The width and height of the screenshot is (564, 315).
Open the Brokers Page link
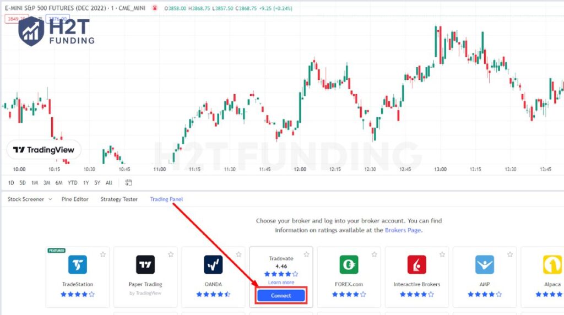pos(403,230)
